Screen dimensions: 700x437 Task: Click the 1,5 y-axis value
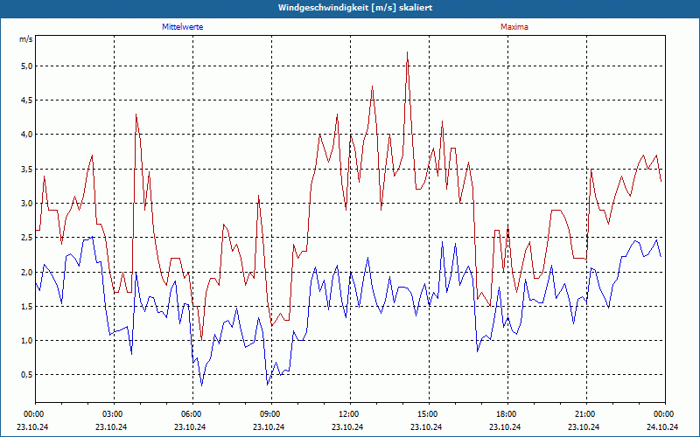coord(27,307)
